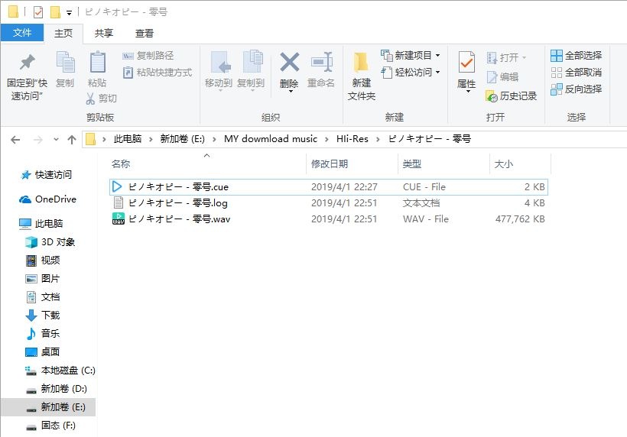Click the .cue file play icon
627x437 pixels.
(x=117, y=187)
